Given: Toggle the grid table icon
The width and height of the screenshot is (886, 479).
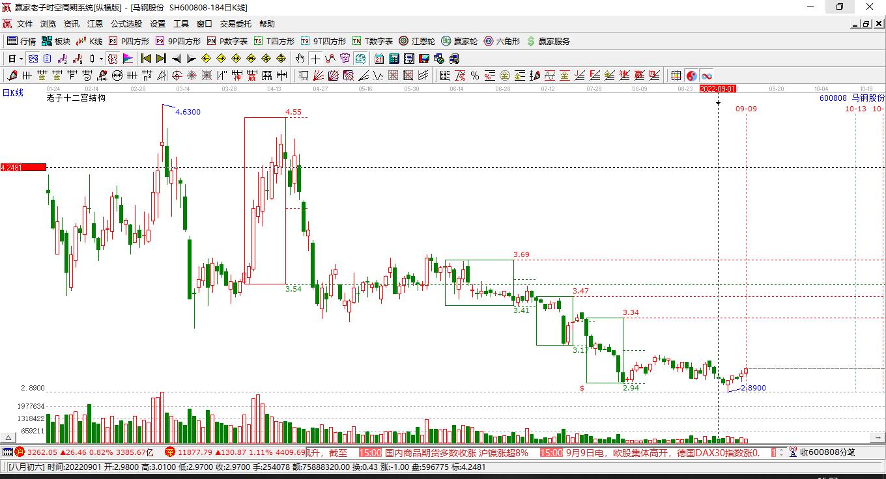Looking at the screenshot, I should click(x=676, y=75).
